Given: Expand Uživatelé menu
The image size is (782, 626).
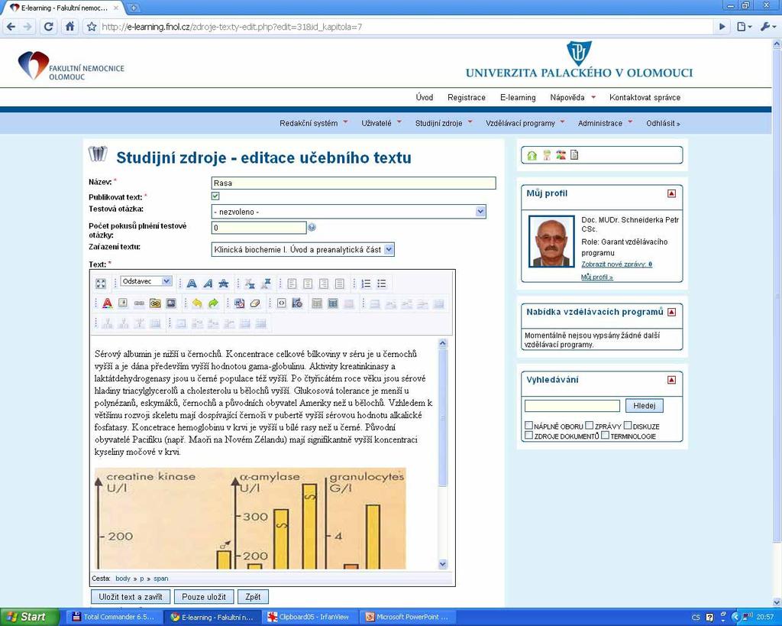Looking at the screenshot, I should [x=381, y=123].
